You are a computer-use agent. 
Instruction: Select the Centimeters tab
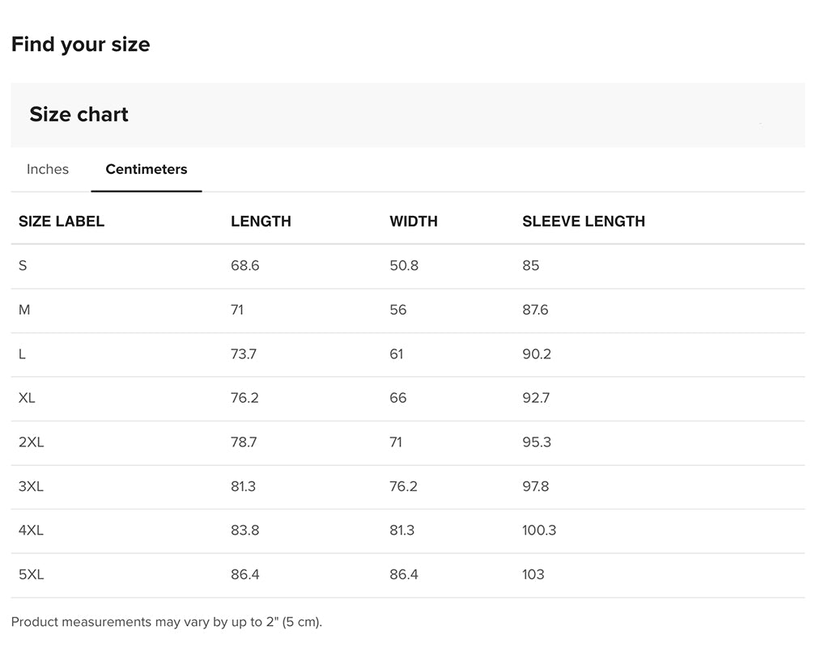pos(147,169)
